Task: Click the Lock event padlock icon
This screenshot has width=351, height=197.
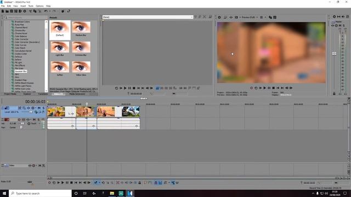Action: click(140, 183)
